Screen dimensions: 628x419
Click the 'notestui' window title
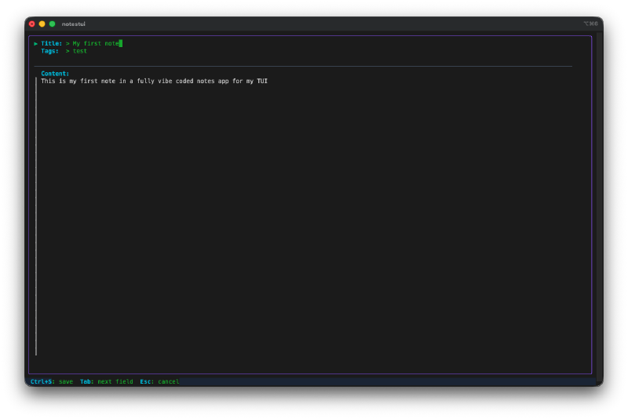coord(74,24)
